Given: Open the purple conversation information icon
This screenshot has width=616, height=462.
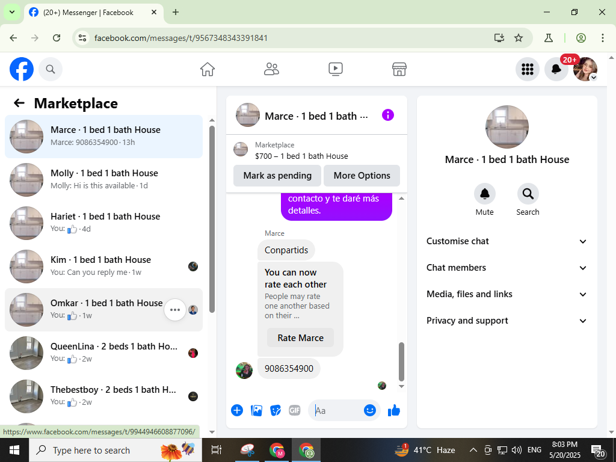Looking at the screenshot, I should point(388,115).
